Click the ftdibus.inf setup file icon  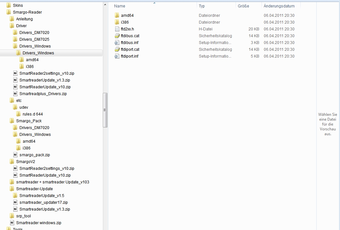click(x=117, y=43)
